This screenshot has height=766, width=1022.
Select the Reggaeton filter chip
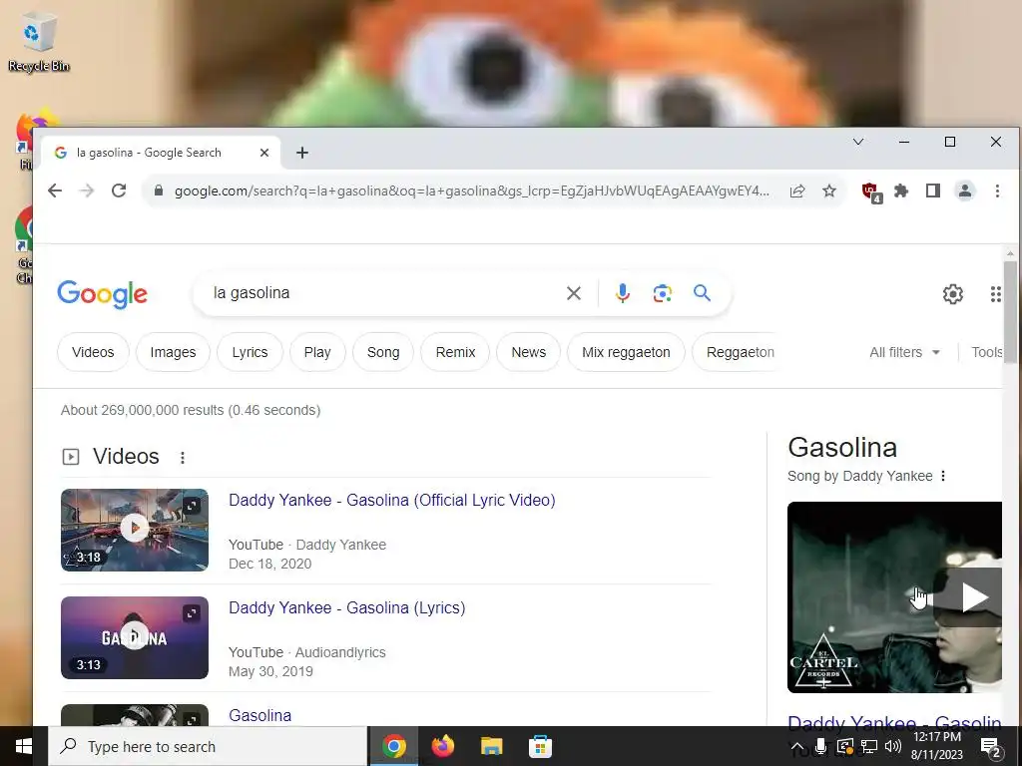pos(736,352)
